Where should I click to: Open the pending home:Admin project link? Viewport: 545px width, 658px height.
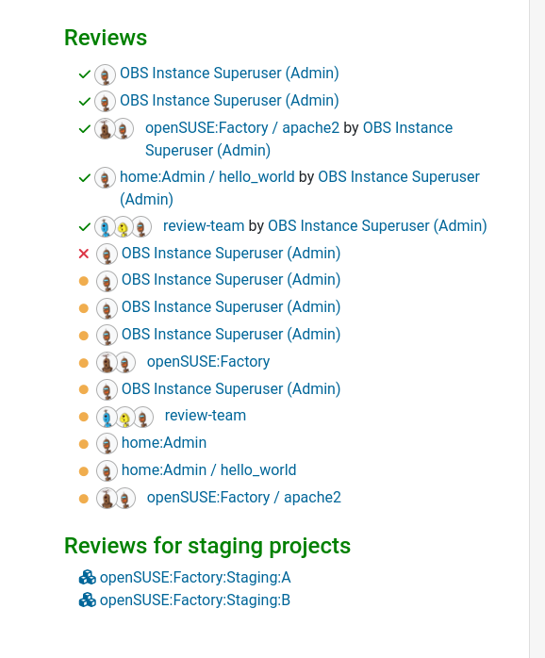click(x=164, y=443)
